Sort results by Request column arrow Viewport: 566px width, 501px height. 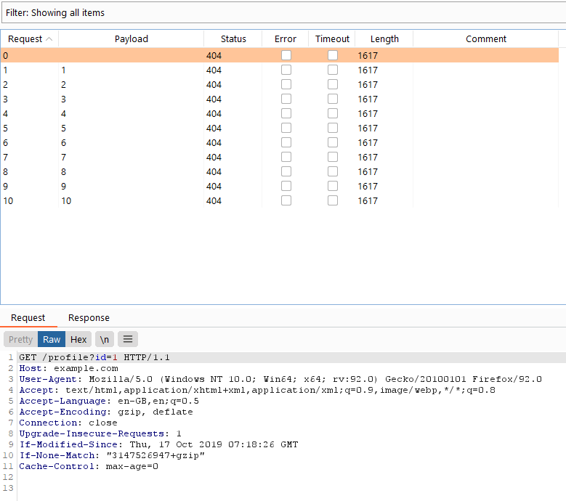49,39
